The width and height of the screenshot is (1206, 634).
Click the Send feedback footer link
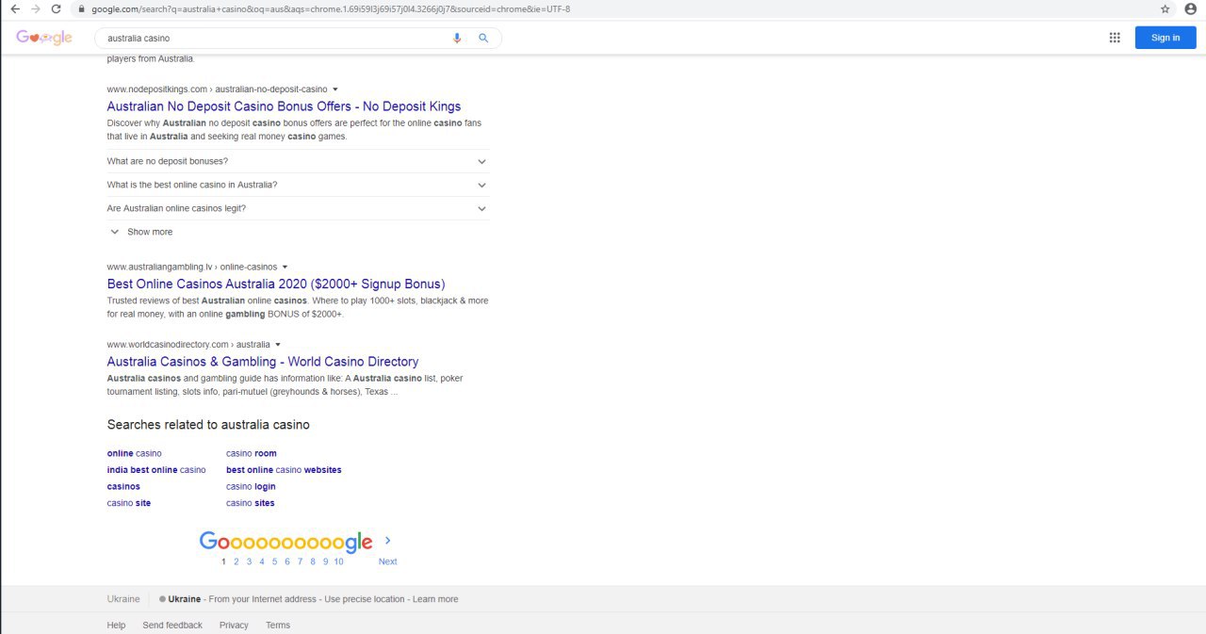(x=172, y=626)
